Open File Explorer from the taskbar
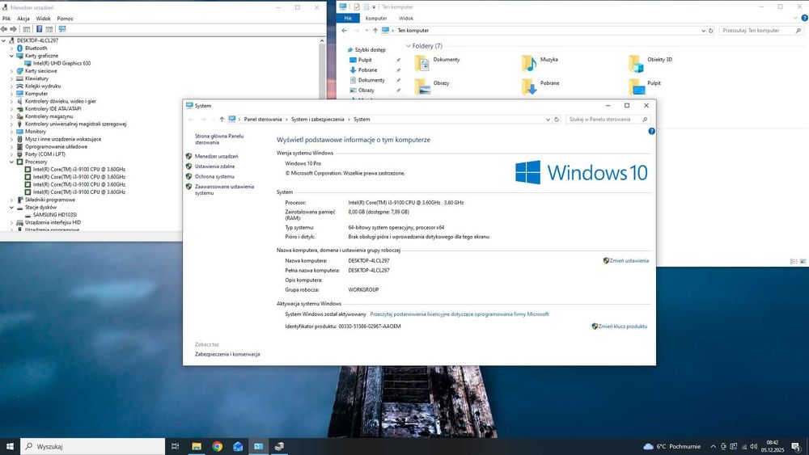 197,446
